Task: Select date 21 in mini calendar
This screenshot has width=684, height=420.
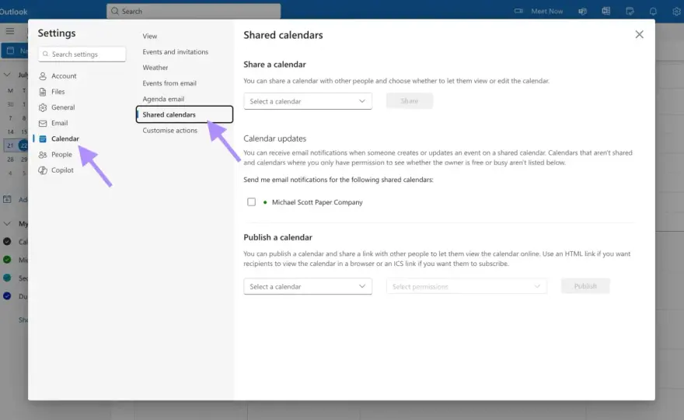Action: coord(10,145)
